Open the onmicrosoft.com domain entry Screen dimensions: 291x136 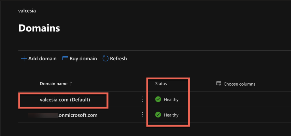coord(77,115)
